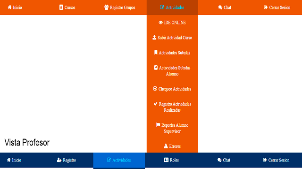Open Roles in the blue bottom navbar
The height and width of the screenshot is (169, 302).
(x=171, y=160)
